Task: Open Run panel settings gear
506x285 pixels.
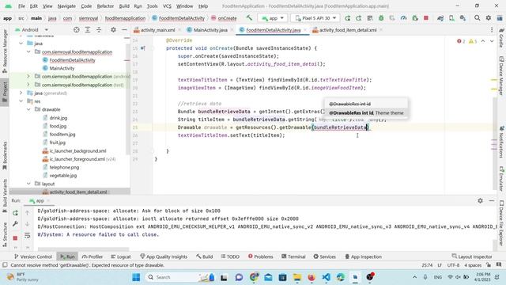Action: point(480,200)
